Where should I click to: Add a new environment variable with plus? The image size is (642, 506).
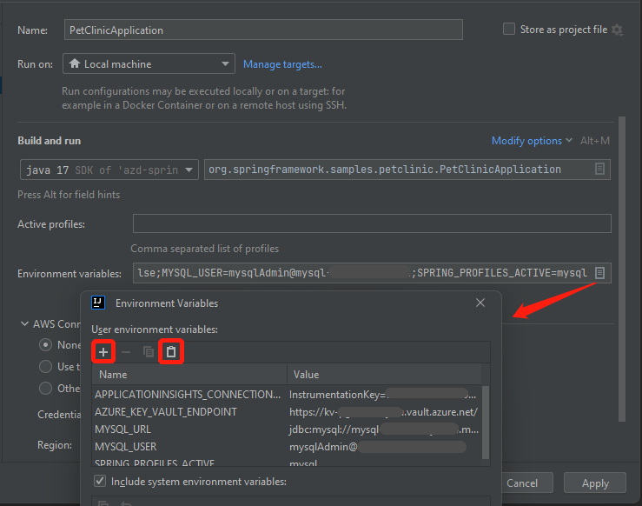(x=103, y=351)
